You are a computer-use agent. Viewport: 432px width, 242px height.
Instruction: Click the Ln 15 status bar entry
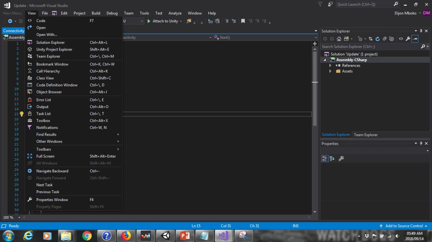[196, 226]
